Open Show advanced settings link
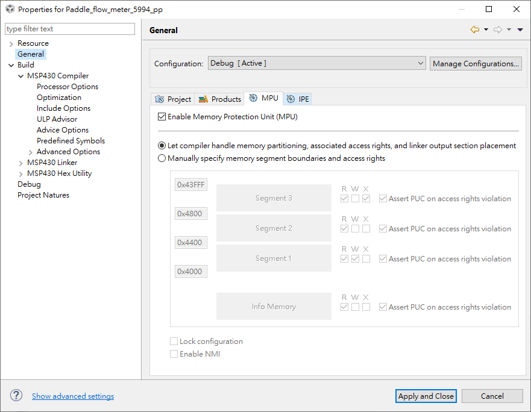This screenshot has width=531, height=412. click(x=73, y=396)
